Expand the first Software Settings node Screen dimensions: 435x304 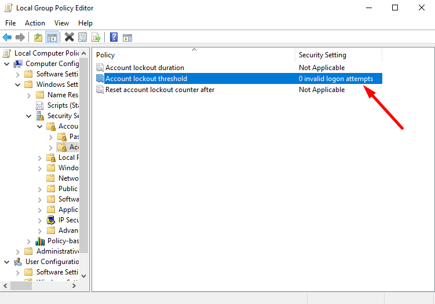(18, 75)
